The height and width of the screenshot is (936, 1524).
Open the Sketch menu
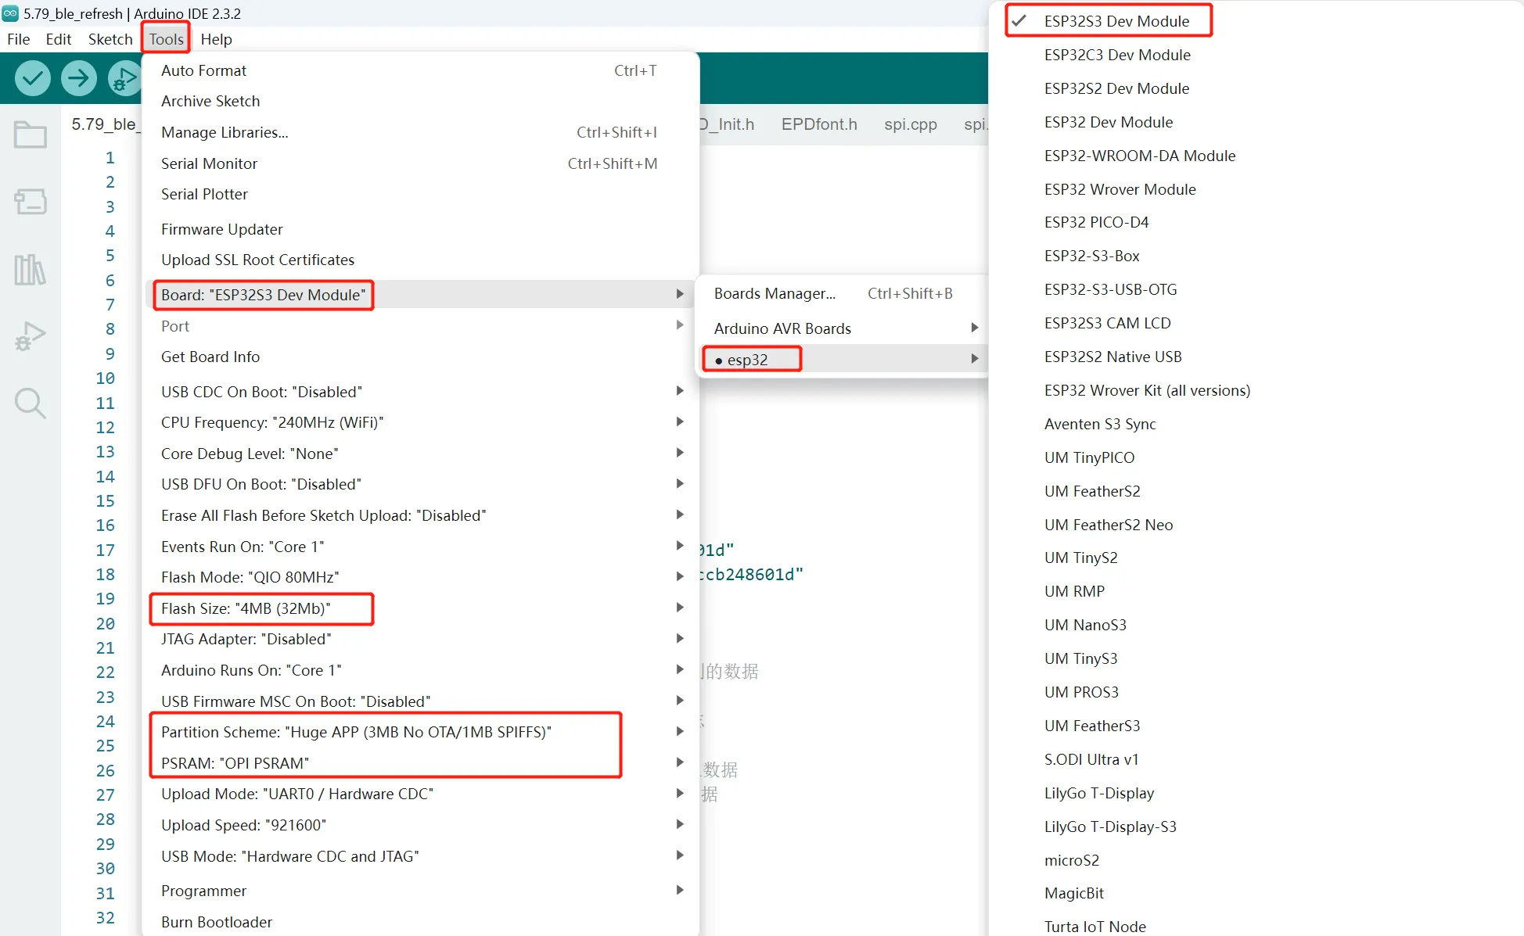click(110, 39)
